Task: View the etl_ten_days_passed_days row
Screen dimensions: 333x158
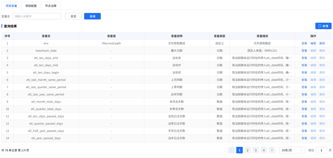Action: (304, 116)
